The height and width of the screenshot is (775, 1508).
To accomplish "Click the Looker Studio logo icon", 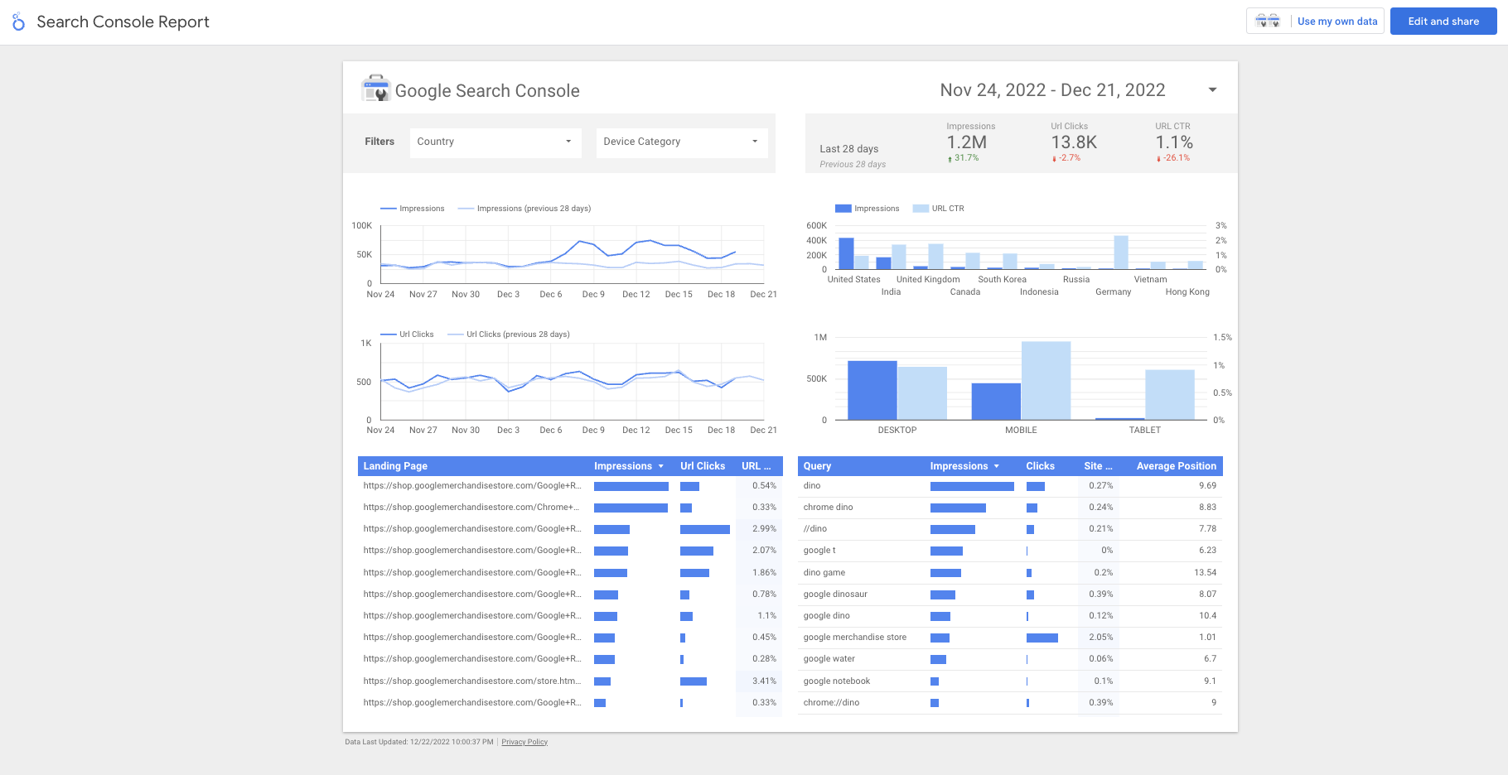I will point(18,22).
